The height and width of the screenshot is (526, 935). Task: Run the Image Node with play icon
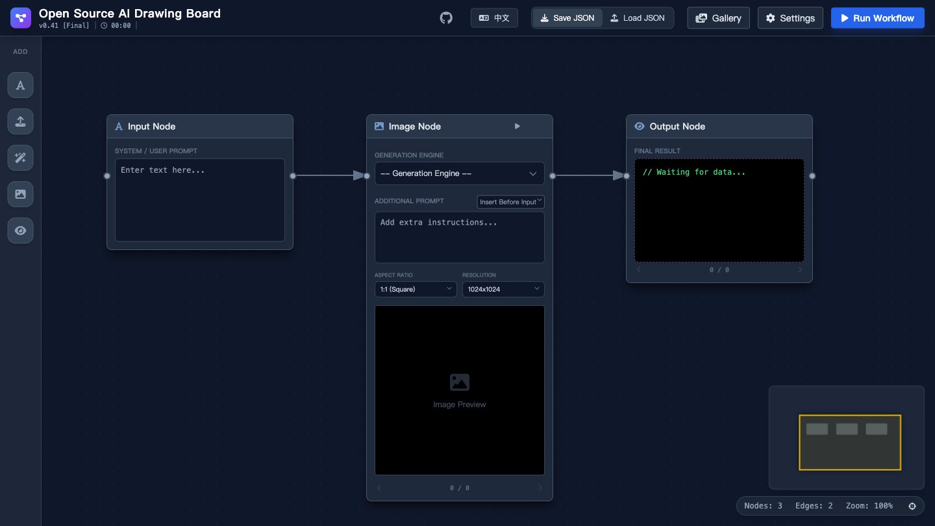tap(517, 127)
